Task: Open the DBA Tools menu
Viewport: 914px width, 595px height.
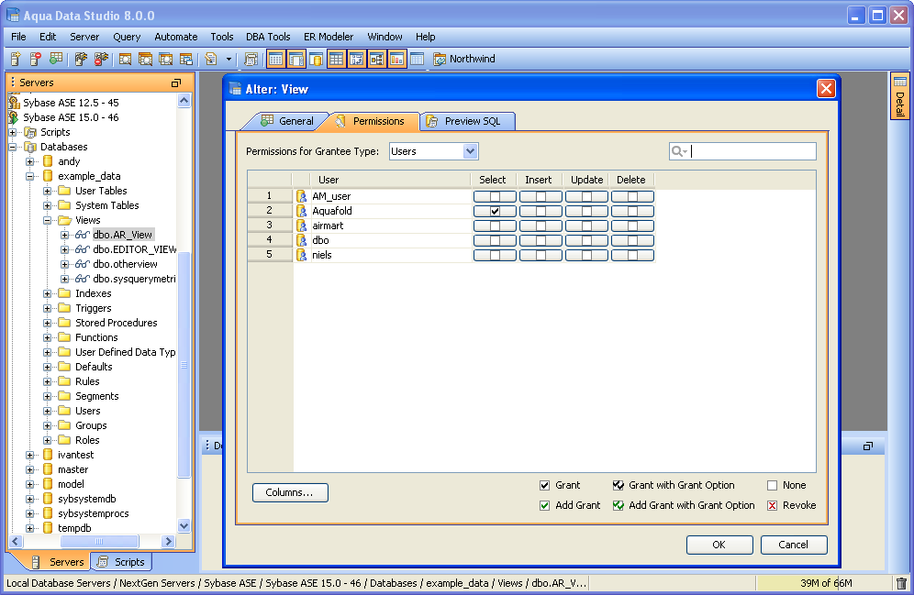Action: (x=268, y=37)
